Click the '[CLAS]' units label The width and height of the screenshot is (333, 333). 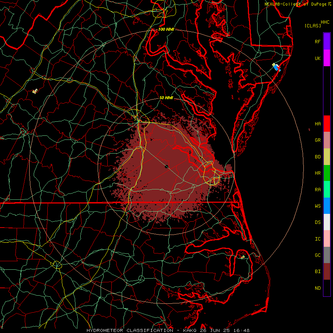pyautogui.click(x=313, y=26)
